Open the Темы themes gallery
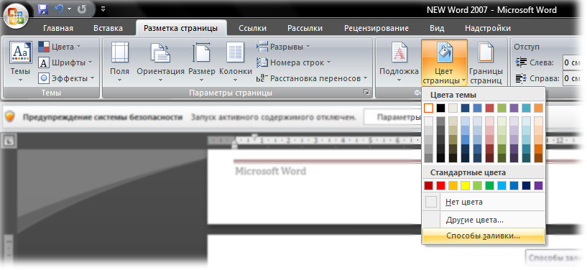This screenshot has height=270, width=587. tap(20, 62)
